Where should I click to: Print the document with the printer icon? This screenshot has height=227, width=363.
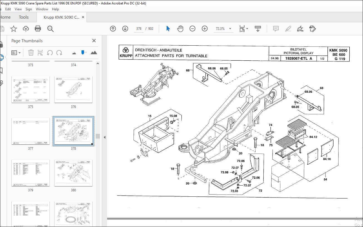tap(38, 28)
